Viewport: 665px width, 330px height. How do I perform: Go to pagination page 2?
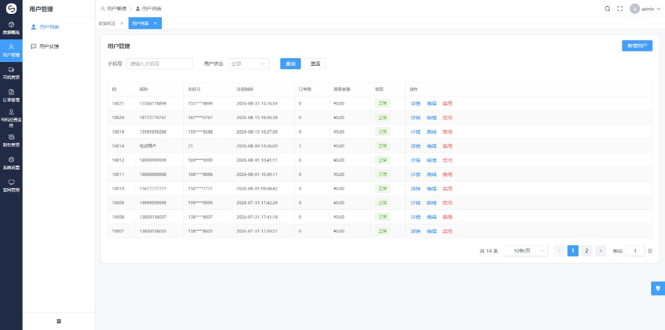point(586,251)
